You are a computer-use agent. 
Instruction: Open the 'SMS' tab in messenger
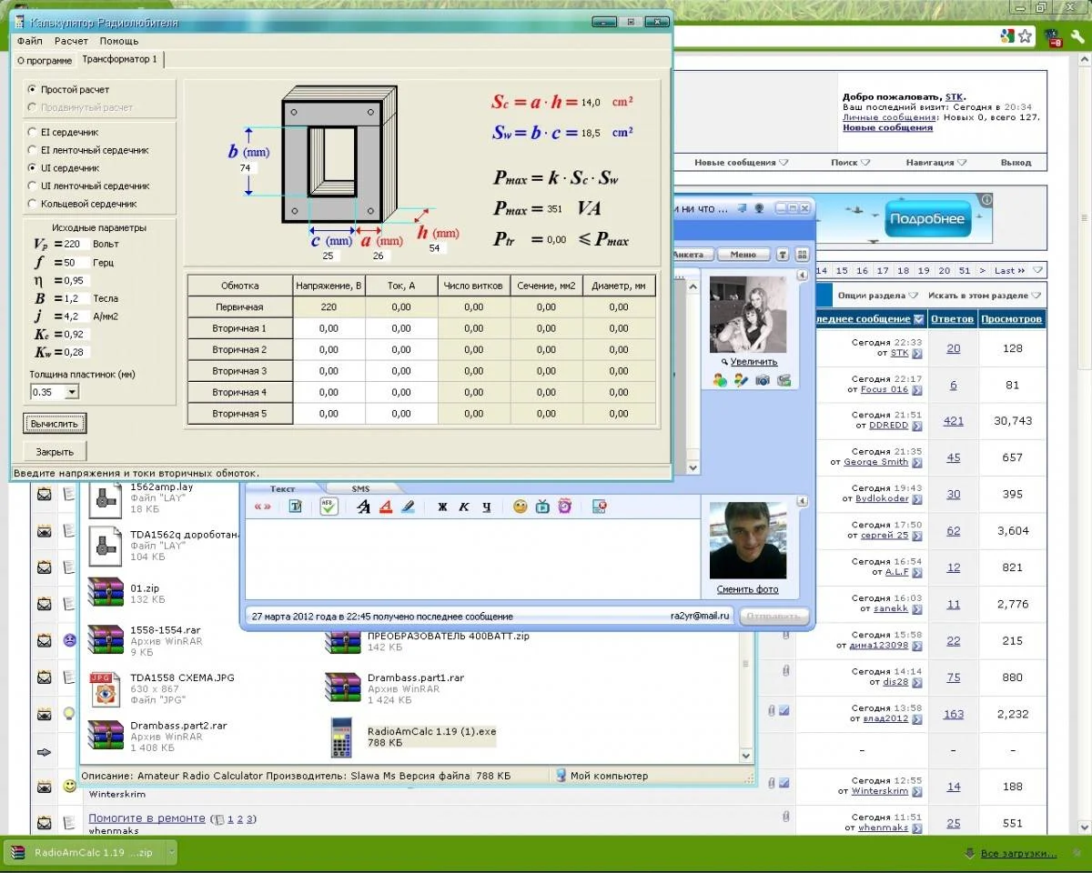pyautogui.click(x=361, y=488)
